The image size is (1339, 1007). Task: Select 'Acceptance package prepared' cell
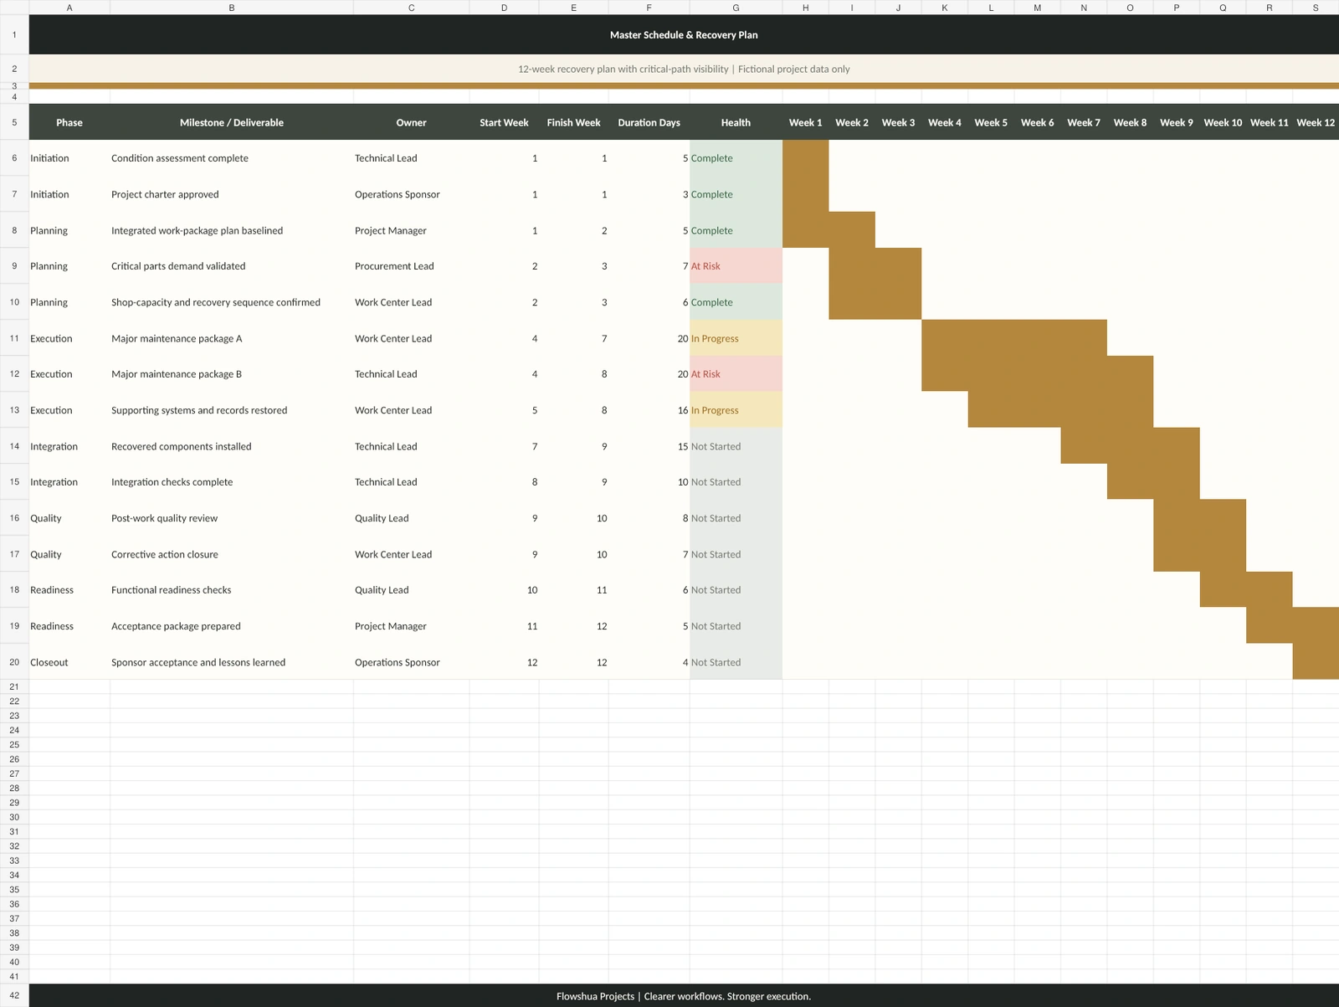(x=232, y=626)
